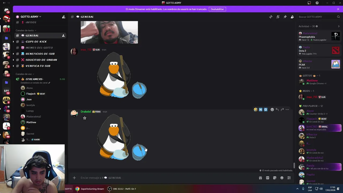The width and height of the screenshot is (343, 193).
Task: Dismiss the streamer mode banner
Action: pos(338,9)
